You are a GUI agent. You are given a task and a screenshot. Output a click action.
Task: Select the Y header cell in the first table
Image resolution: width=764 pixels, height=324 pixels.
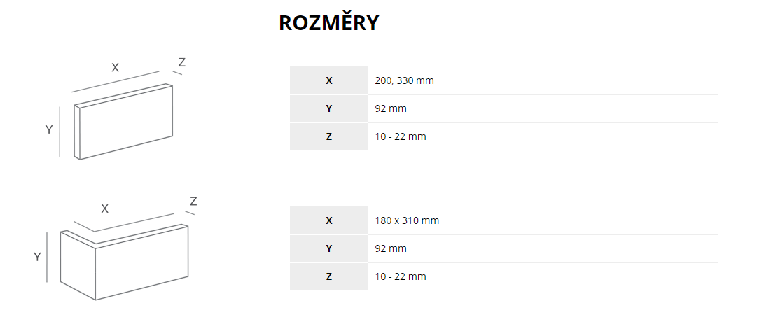pyautogui.click(x=329, y=108)
